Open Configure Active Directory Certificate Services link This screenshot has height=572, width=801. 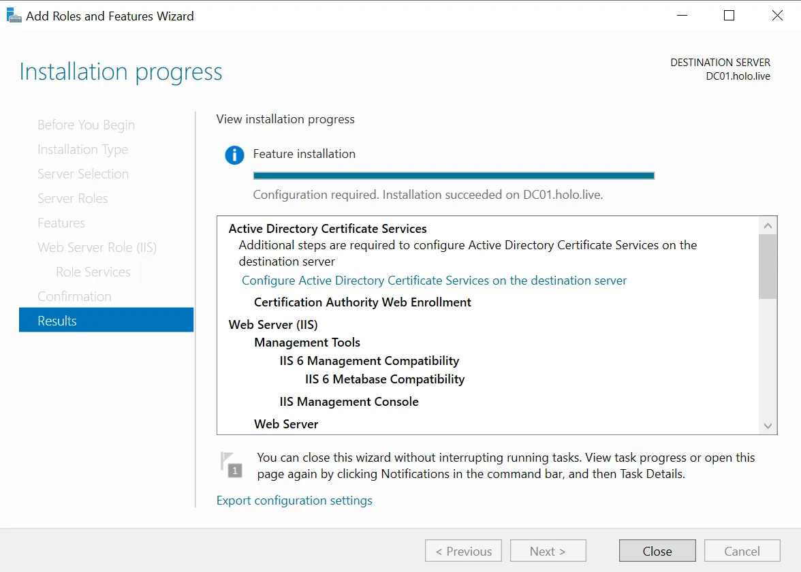point(434,281)
